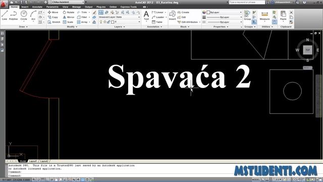Viewport: 323px width, 182px height.
Task: Click the Mirror tool
Action: tap(69, 17)
